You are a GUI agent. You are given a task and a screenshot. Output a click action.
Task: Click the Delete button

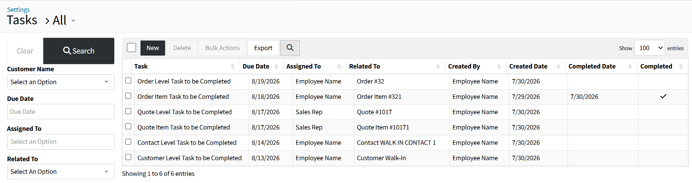[182, 48]
